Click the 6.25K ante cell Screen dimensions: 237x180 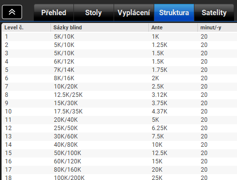[160, 128]
